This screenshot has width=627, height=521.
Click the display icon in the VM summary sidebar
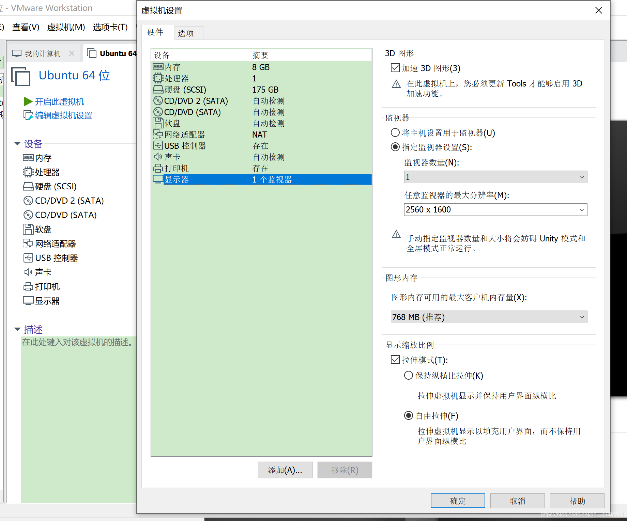[28, 301]
